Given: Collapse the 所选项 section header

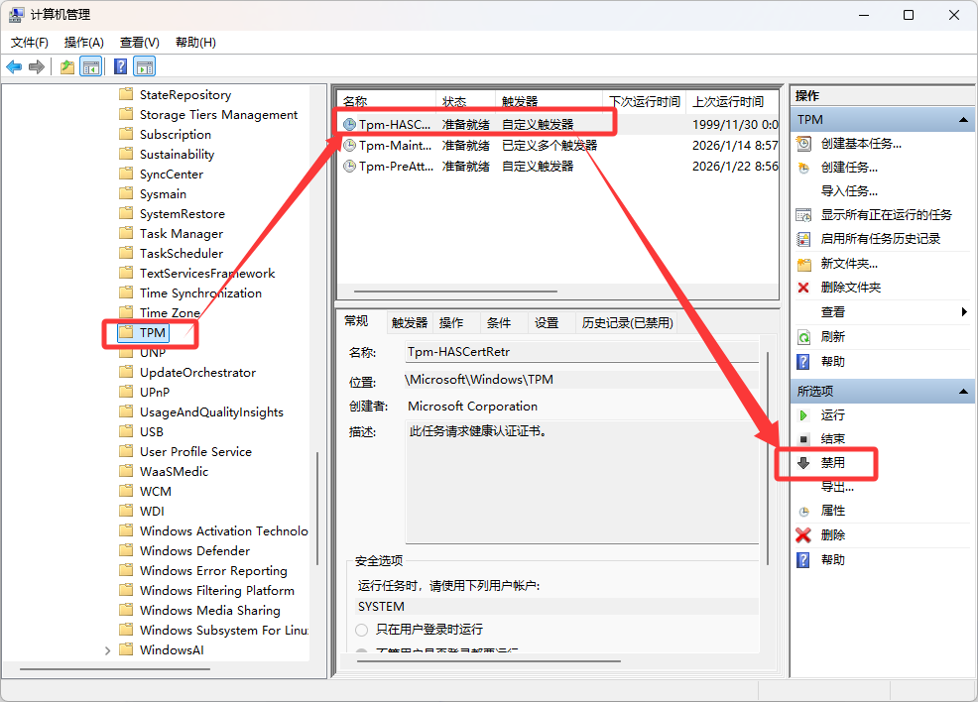Looking at the screenshot, I should 961,391.
